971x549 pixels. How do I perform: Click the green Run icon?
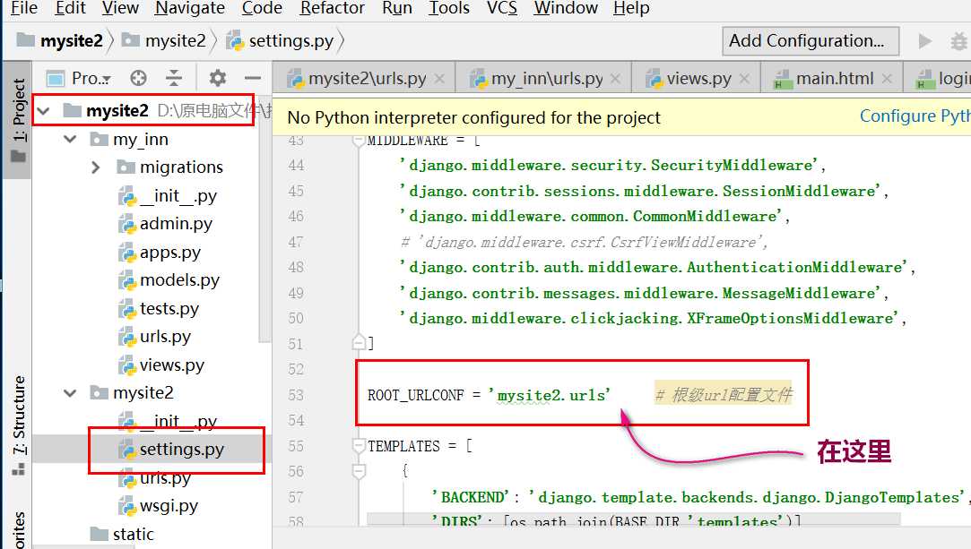[924, 41]
